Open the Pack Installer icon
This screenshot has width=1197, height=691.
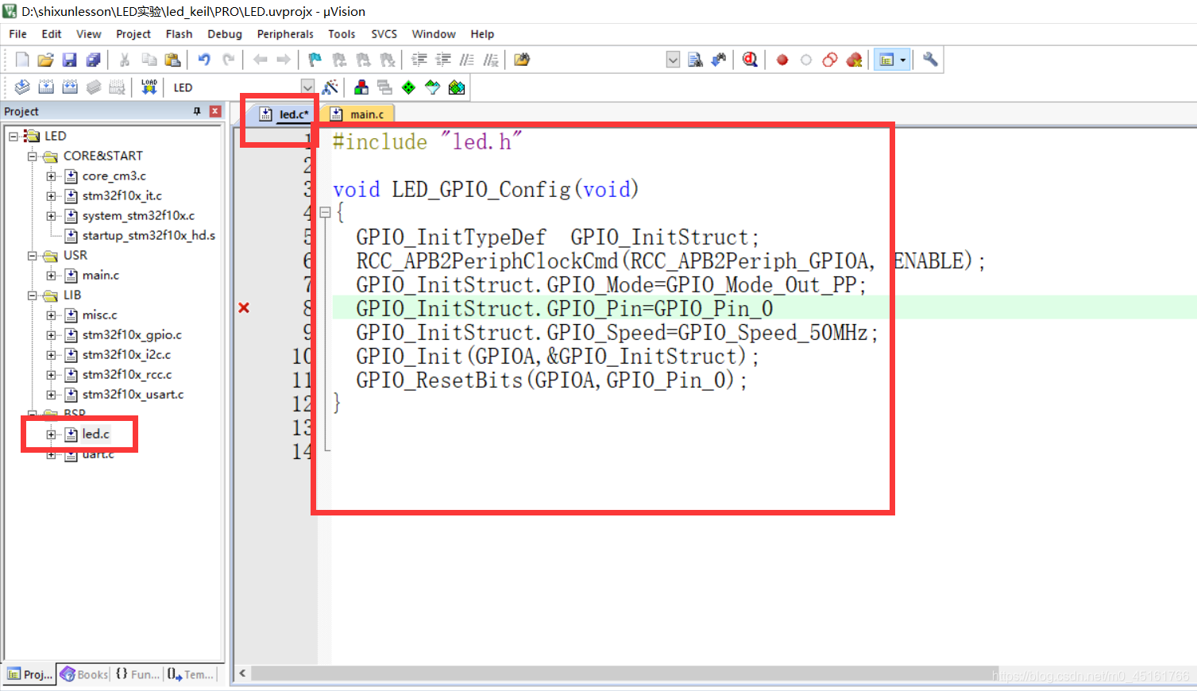[457, 87]
